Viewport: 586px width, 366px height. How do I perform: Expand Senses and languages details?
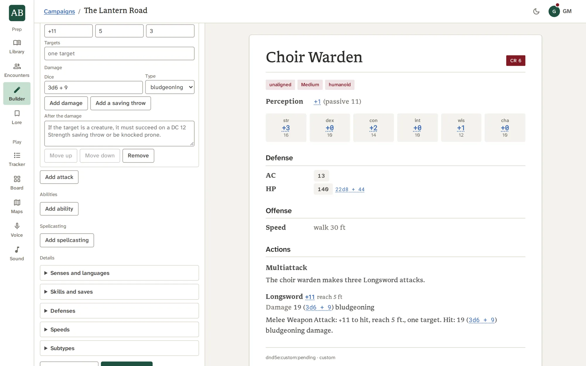coord(119,273)
